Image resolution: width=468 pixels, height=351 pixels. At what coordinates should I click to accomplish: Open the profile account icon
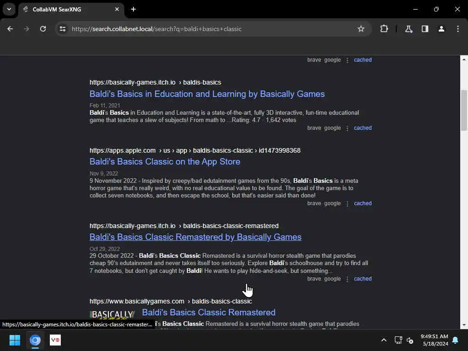click(x=441, y=29)
